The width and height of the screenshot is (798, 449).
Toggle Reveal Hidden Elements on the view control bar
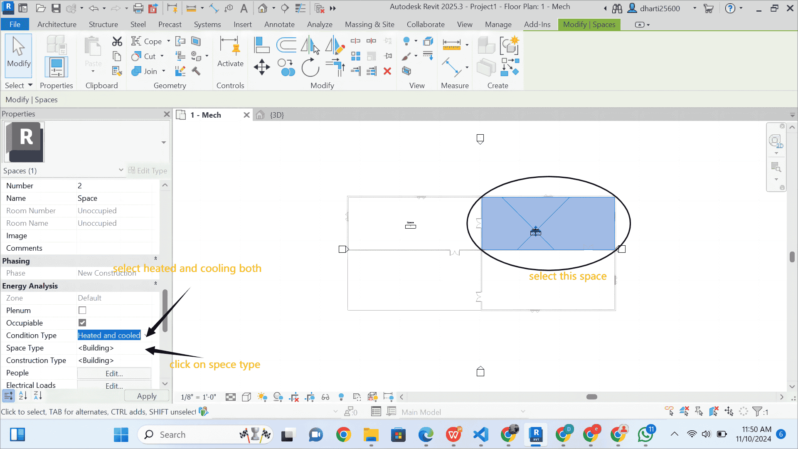point(342,397)
